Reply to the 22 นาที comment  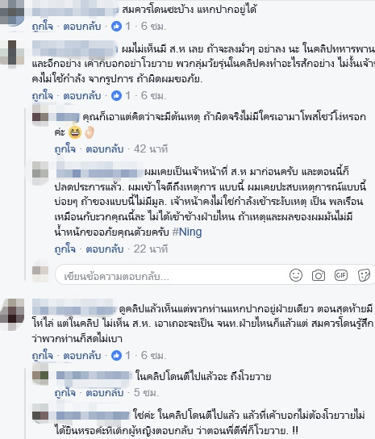(105, 249)
